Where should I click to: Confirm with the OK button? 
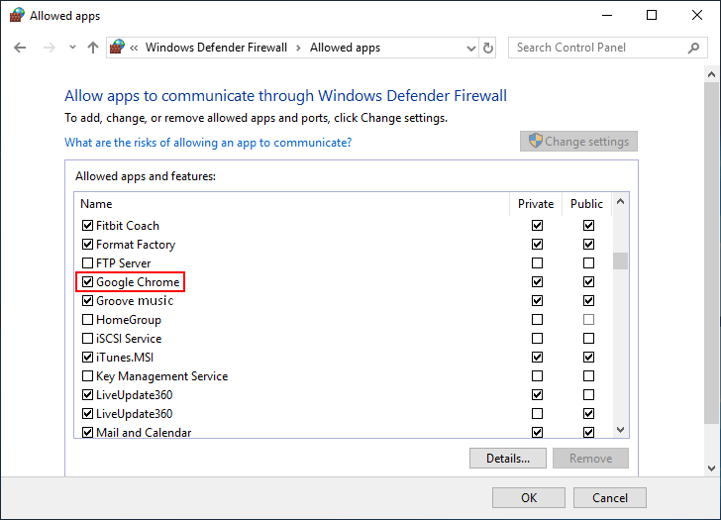(529, 498)
